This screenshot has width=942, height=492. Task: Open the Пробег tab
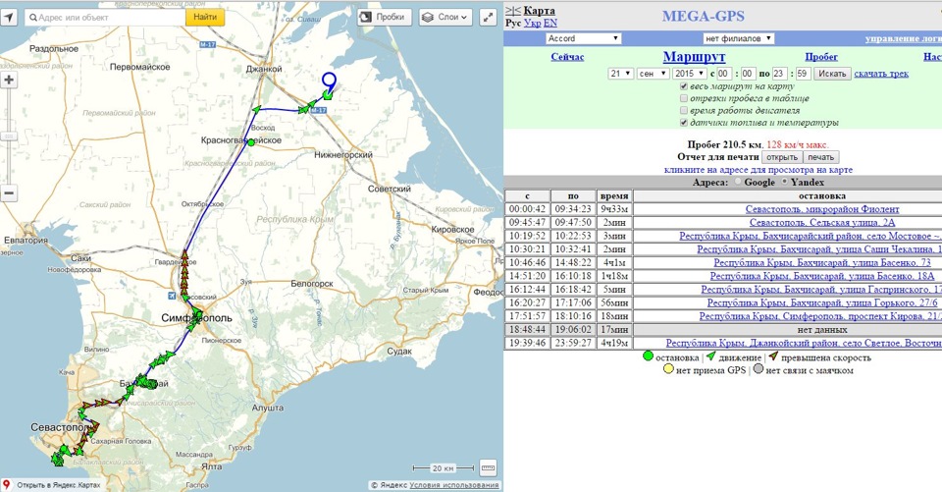pos(821,57)
